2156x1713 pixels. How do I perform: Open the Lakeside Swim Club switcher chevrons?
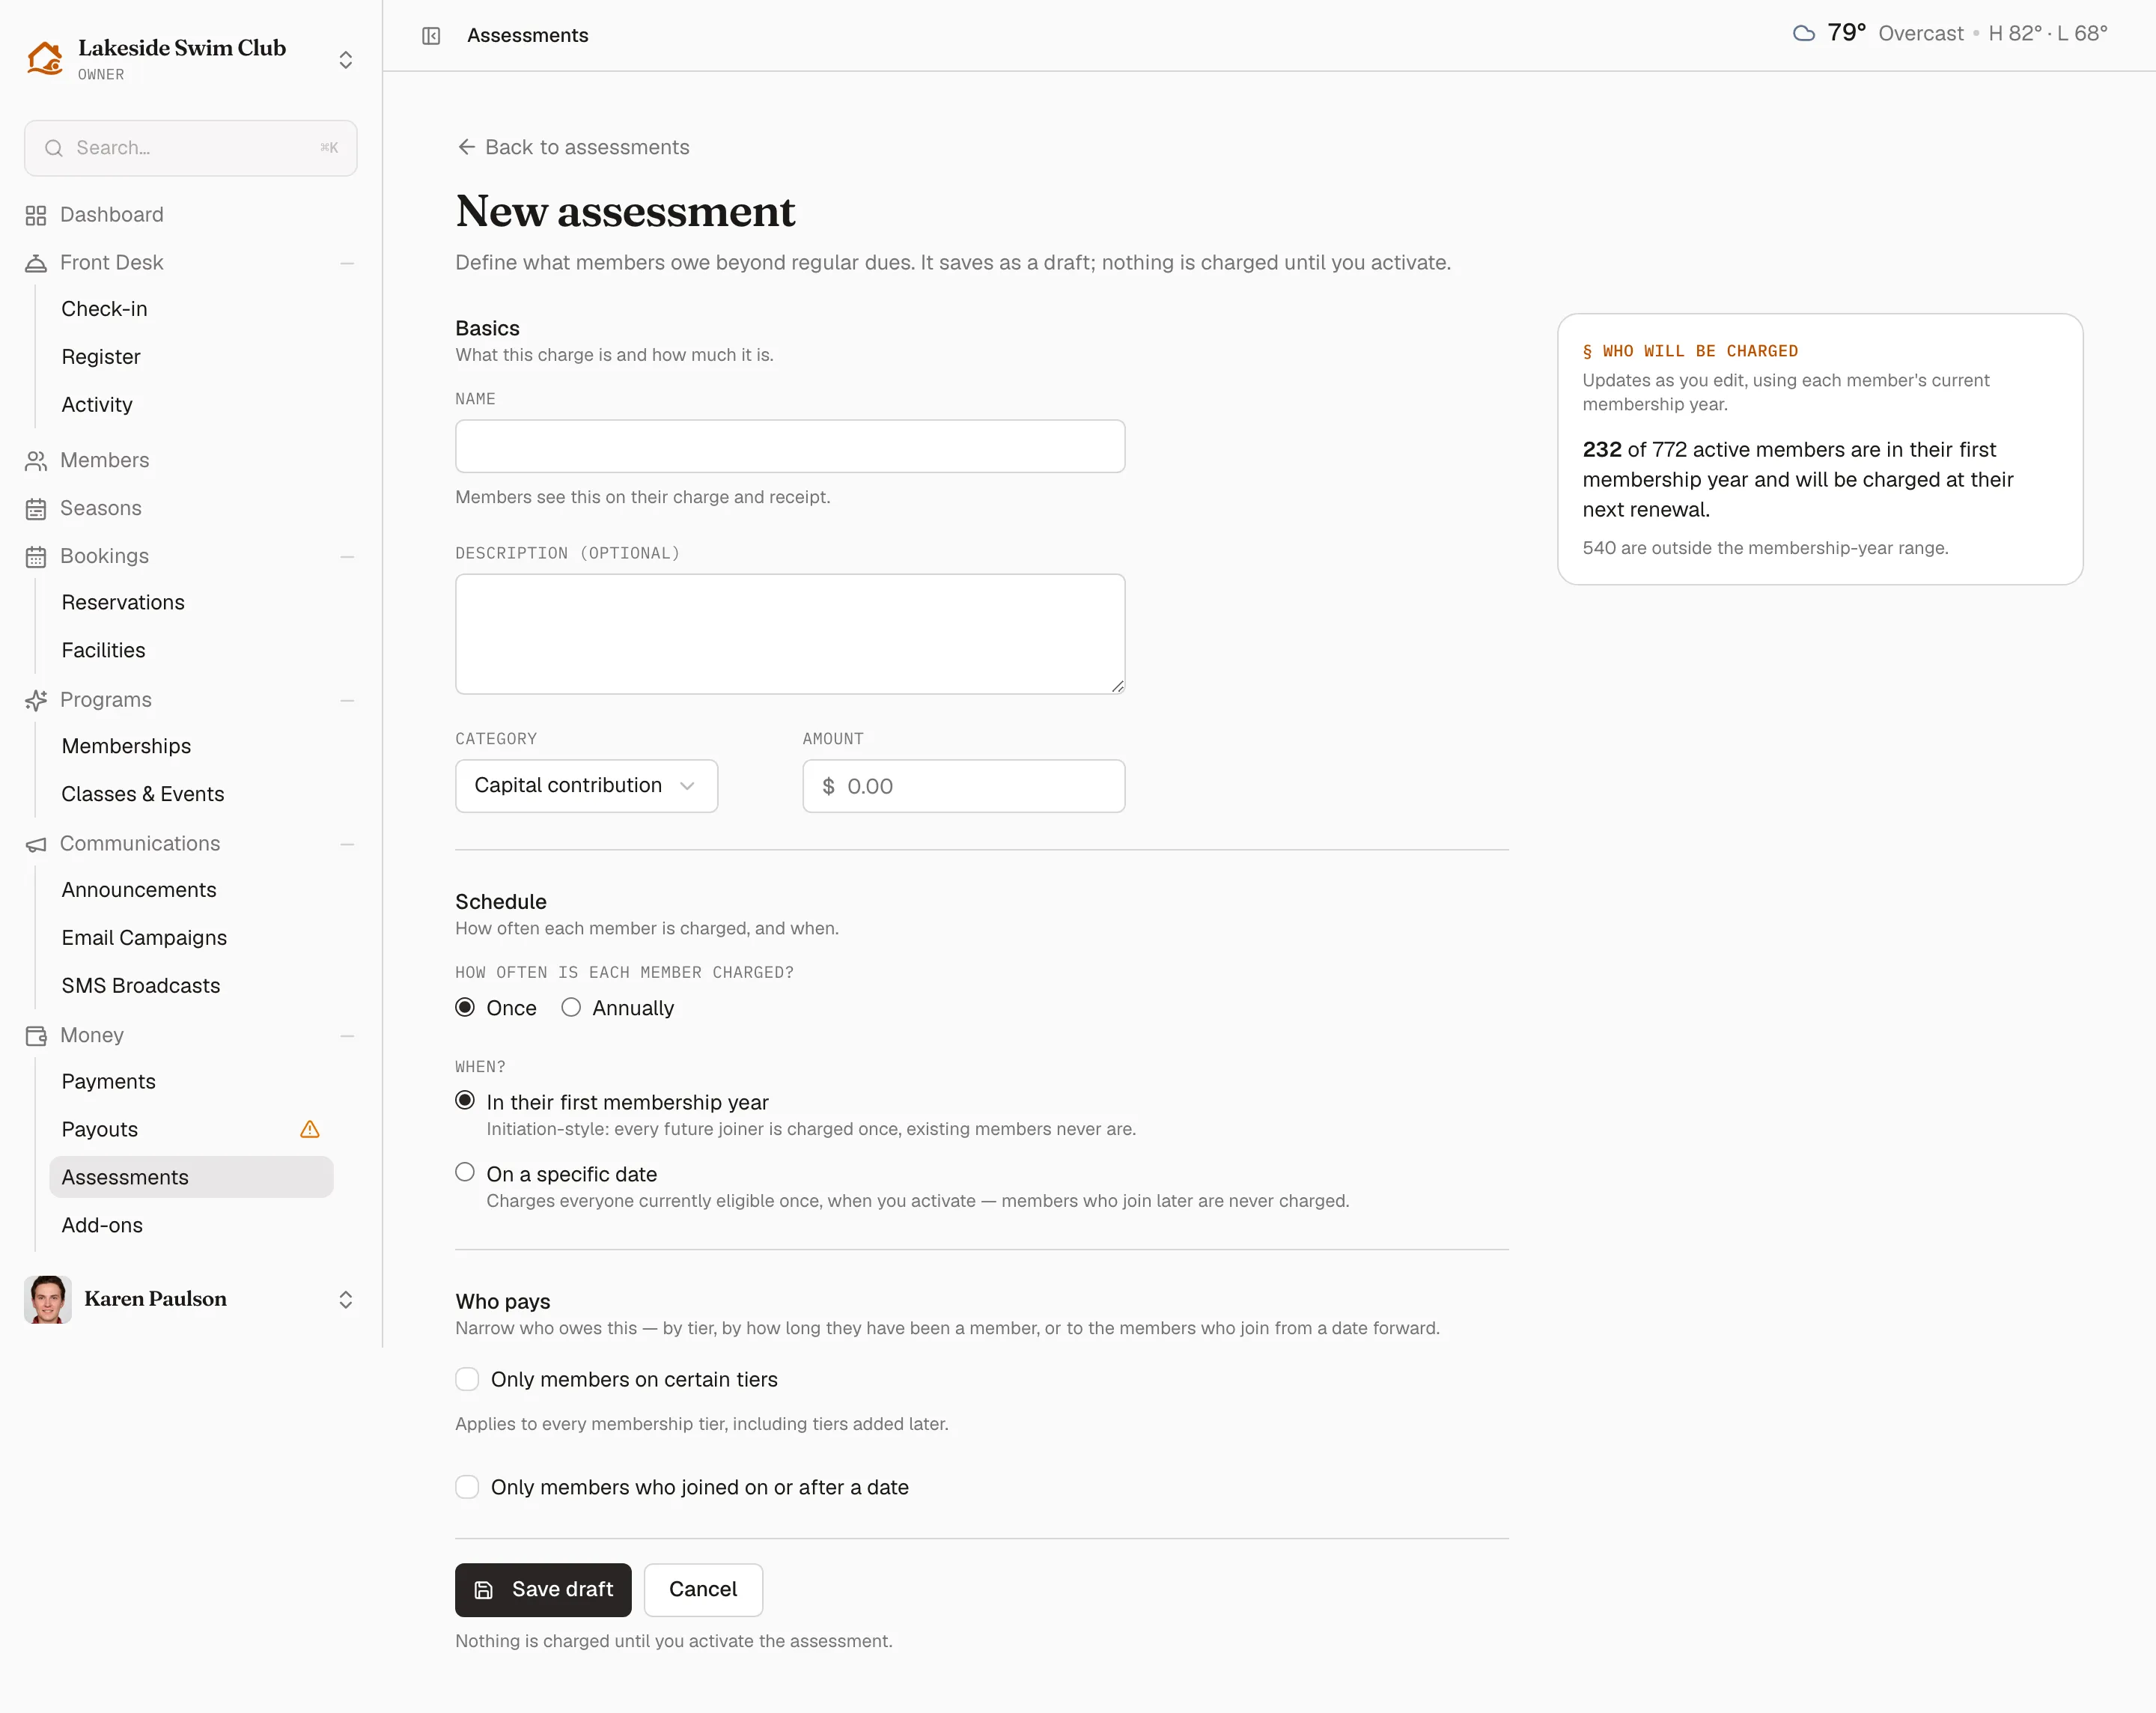click(x=346, y=60)
